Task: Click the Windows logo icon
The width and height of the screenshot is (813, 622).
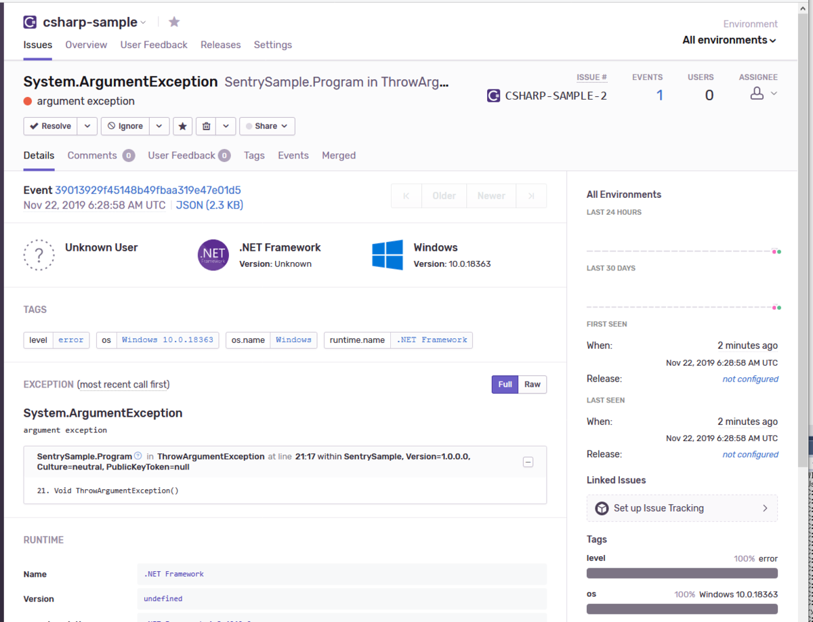Action: point(388,255)
